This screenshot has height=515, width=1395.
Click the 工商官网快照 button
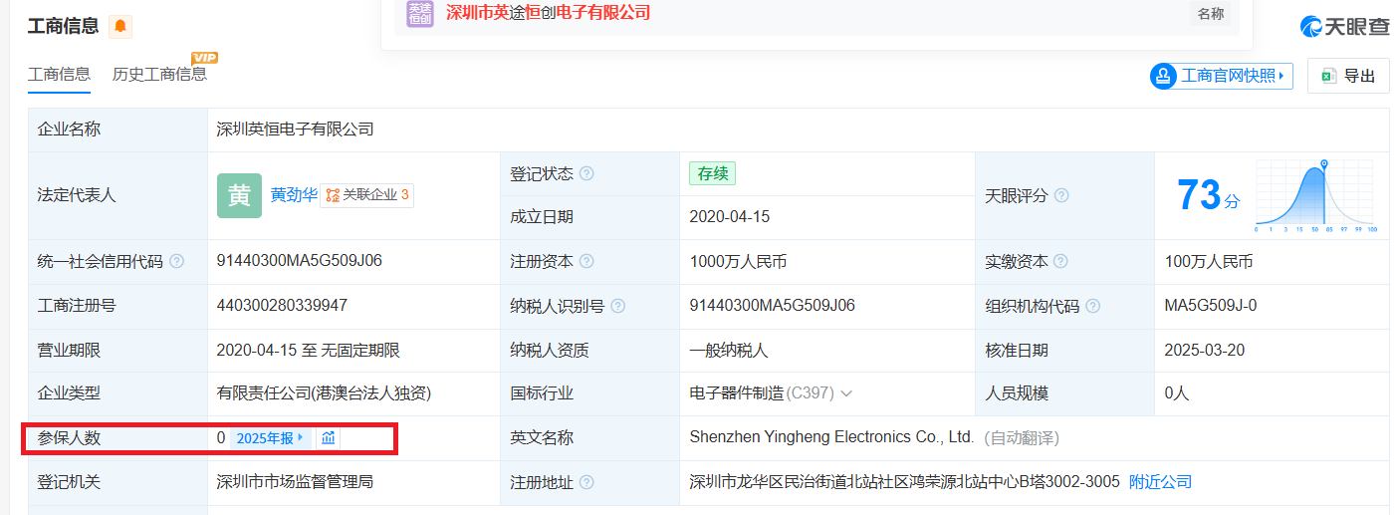coord(1221,76)
